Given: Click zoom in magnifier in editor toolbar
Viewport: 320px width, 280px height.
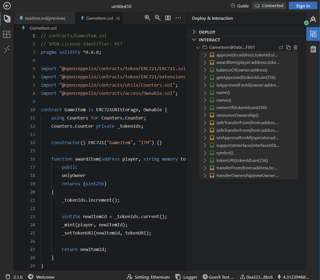Looking at the screenshot, I should click(x=148, y=18).
